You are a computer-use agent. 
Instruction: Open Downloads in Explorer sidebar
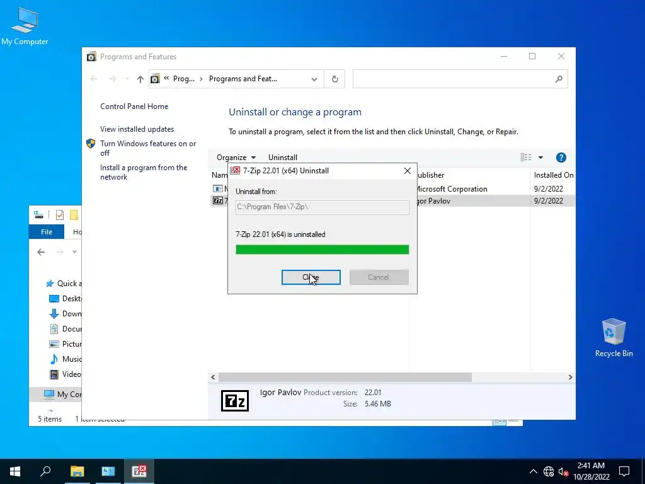click(x=66, y=314)
